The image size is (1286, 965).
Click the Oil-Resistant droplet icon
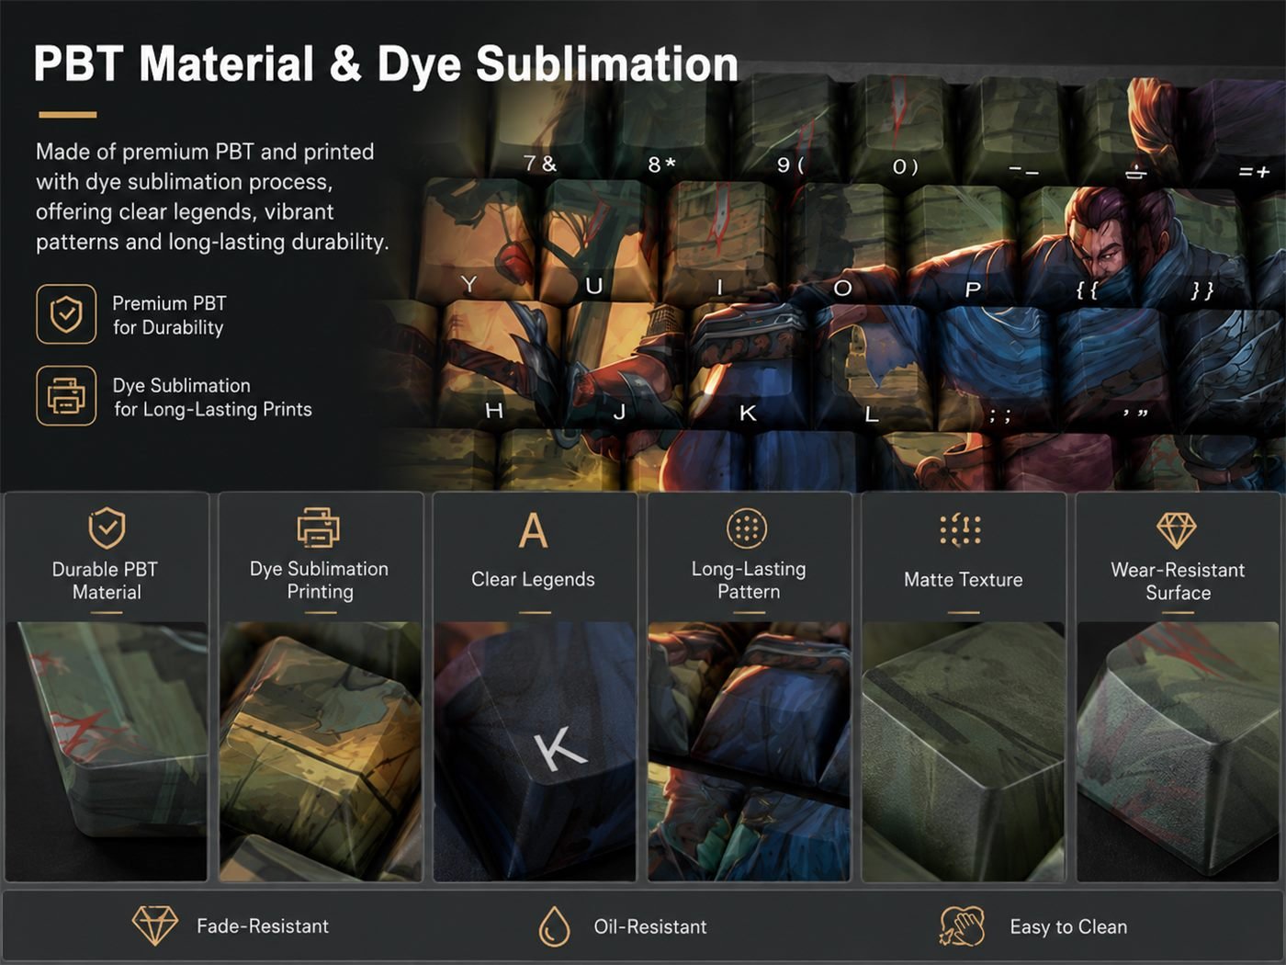tap(554, 926)
